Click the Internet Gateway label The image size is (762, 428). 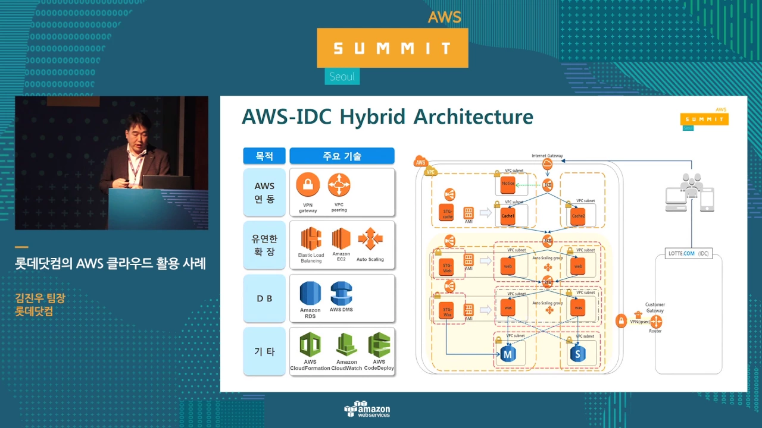pos(547,156)
